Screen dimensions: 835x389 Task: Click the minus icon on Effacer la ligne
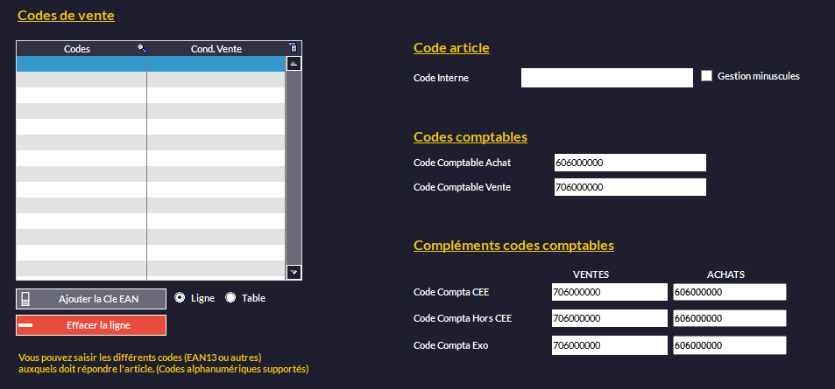coord(25,325)
